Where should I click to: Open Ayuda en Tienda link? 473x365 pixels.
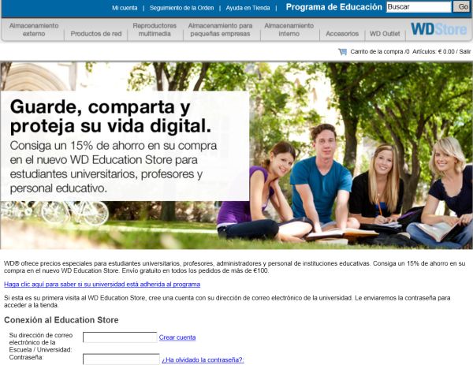click(248, 8)
